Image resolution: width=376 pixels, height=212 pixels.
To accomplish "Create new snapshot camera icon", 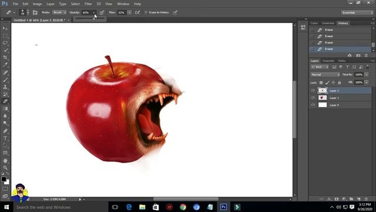I will tap(358, 55).
